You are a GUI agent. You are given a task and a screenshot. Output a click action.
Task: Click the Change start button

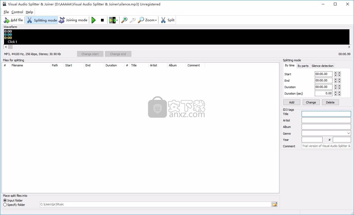[x=90, y=54]
